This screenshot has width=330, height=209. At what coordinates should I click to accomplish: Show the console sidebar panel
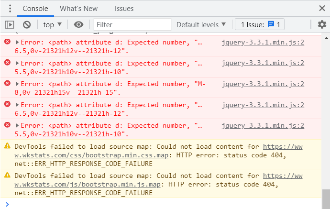tap(10, 24)
